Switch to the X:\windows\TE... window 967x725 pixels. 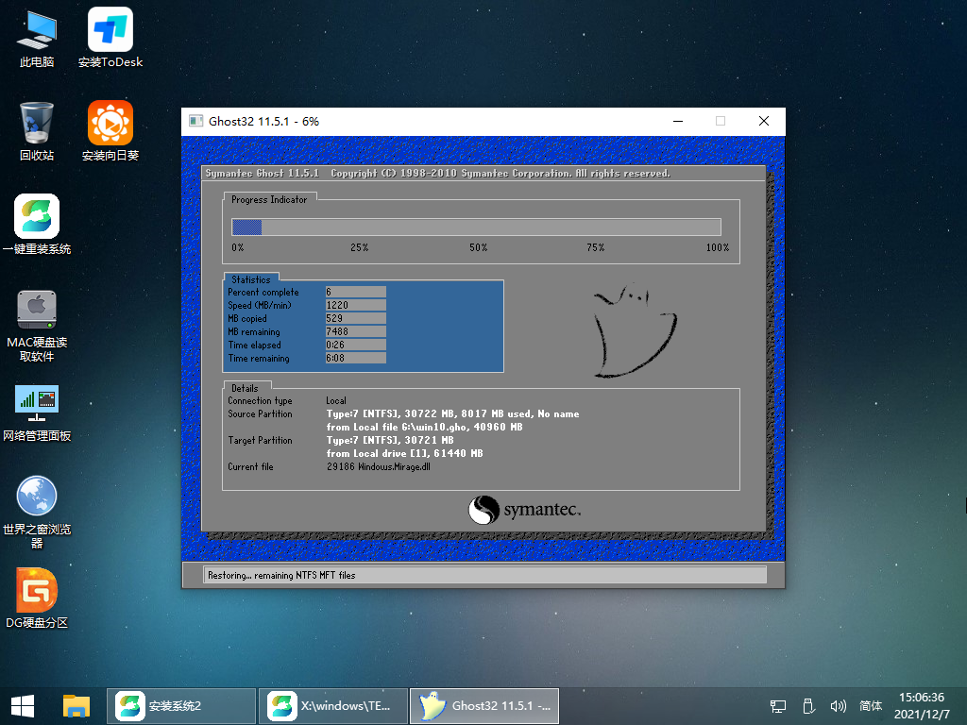tap(332, 705)
